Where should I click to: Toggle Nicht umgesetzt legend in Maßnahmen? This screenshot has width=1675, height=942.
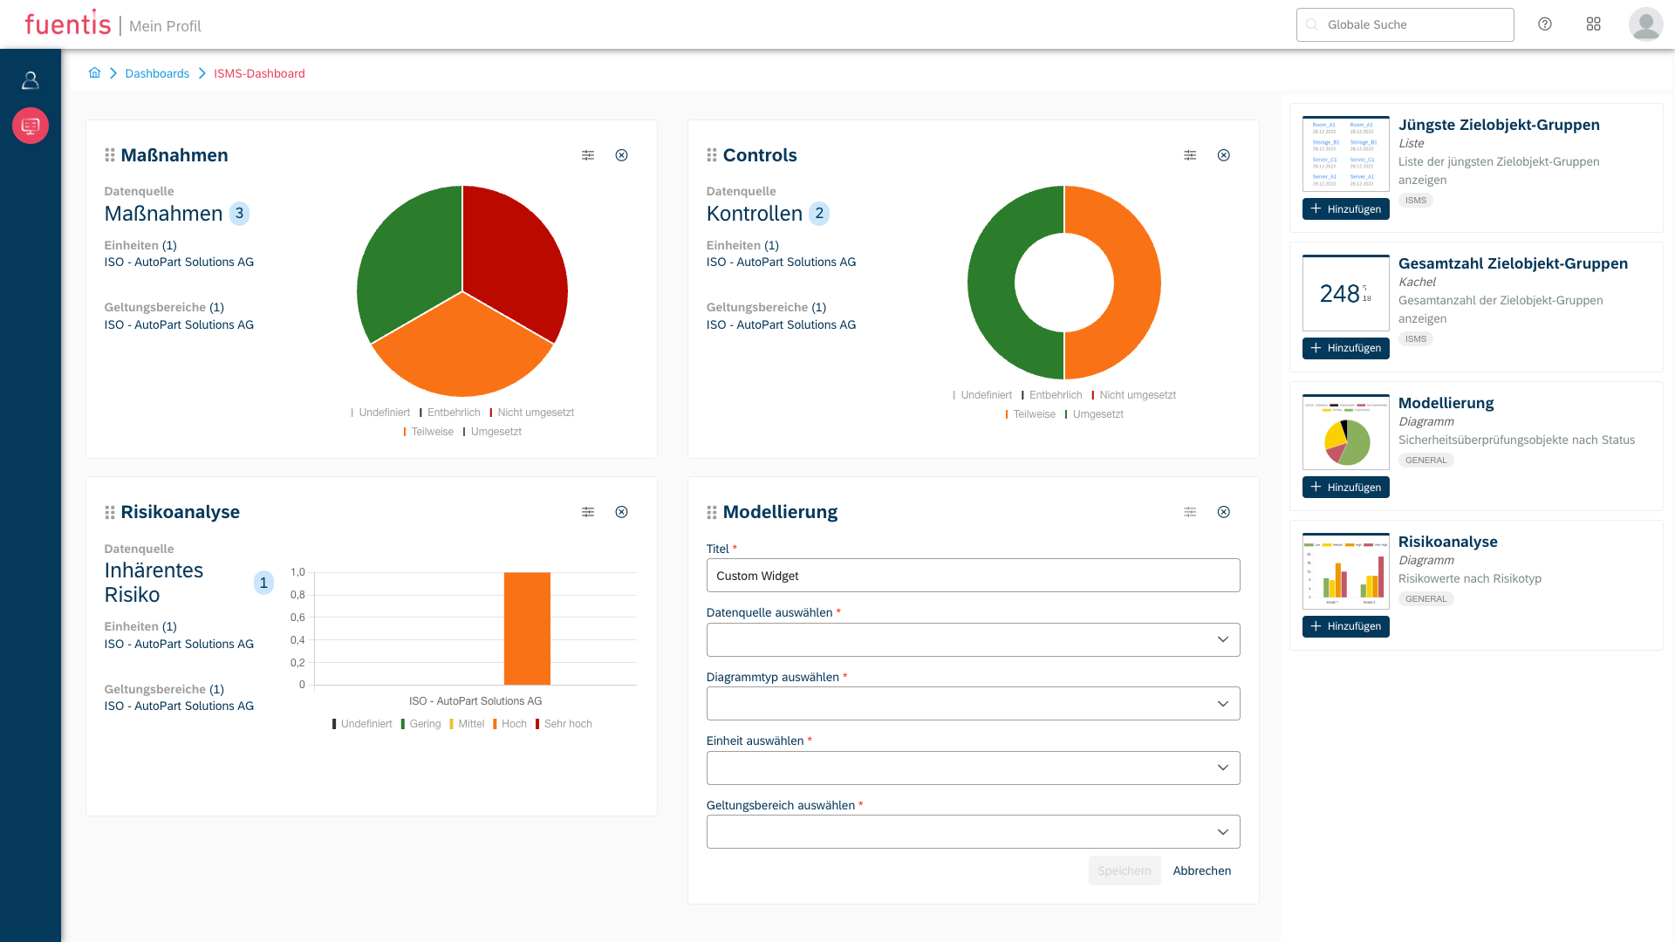(535, 413)
